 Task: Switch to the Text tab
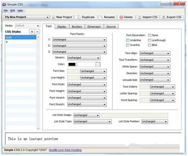coord(48,26)
